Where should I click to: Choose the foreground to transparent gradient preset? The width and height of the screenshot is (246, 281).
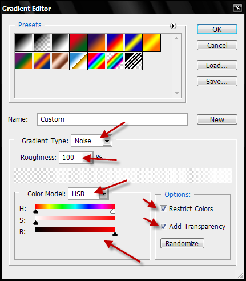click(x=42, y=43)
